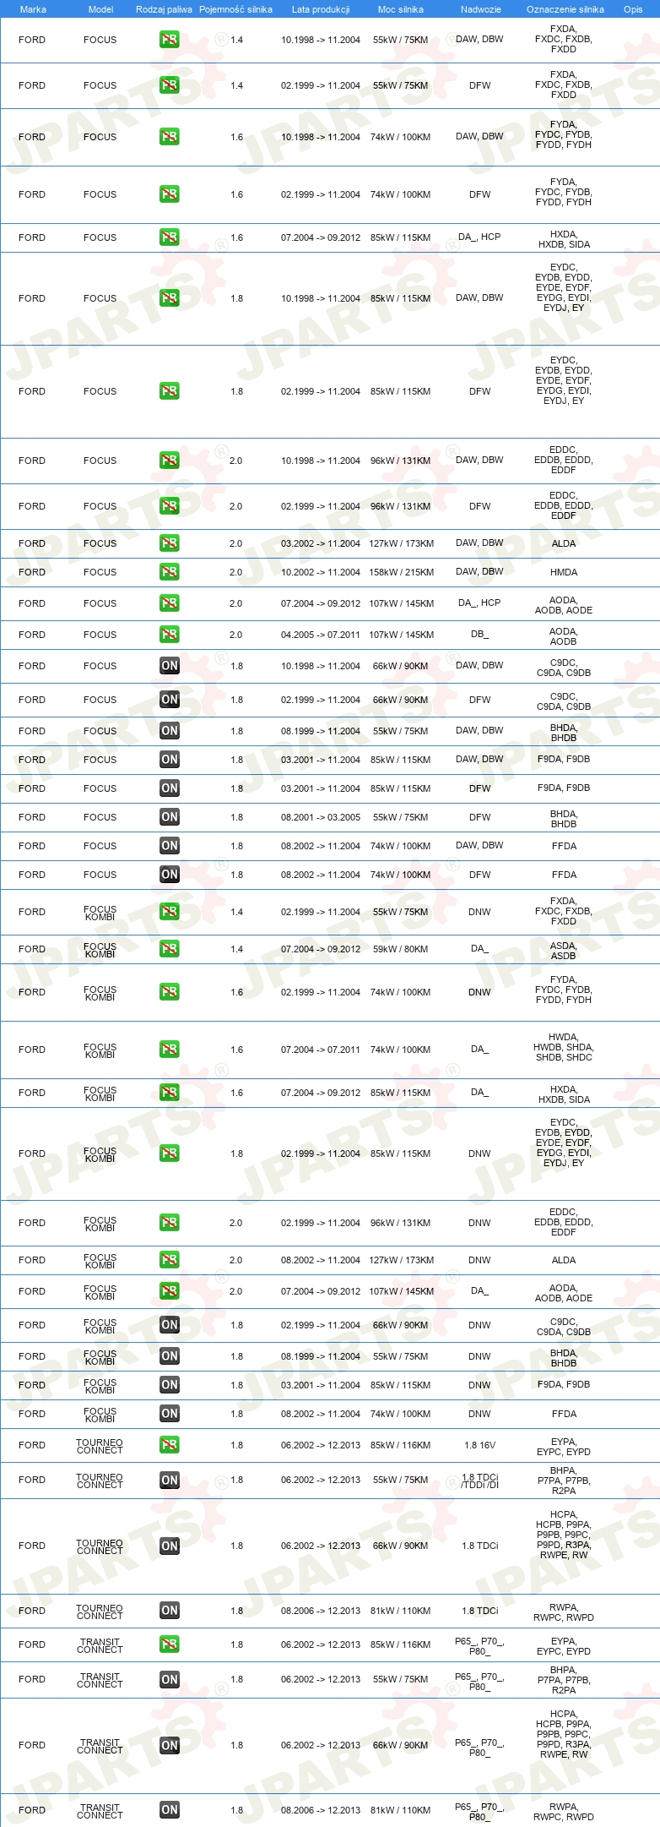Select the PB icon in the Focus Kombi 07.2004 -> 07.2011 row
660x1827 pixels.
pos(170,1050)
